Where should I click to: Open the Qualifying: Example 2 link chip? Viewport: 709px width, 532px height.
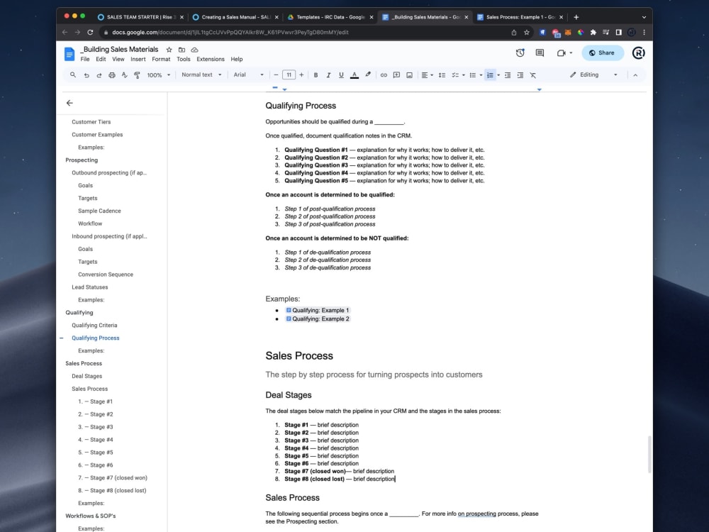[x=318, y=319]
